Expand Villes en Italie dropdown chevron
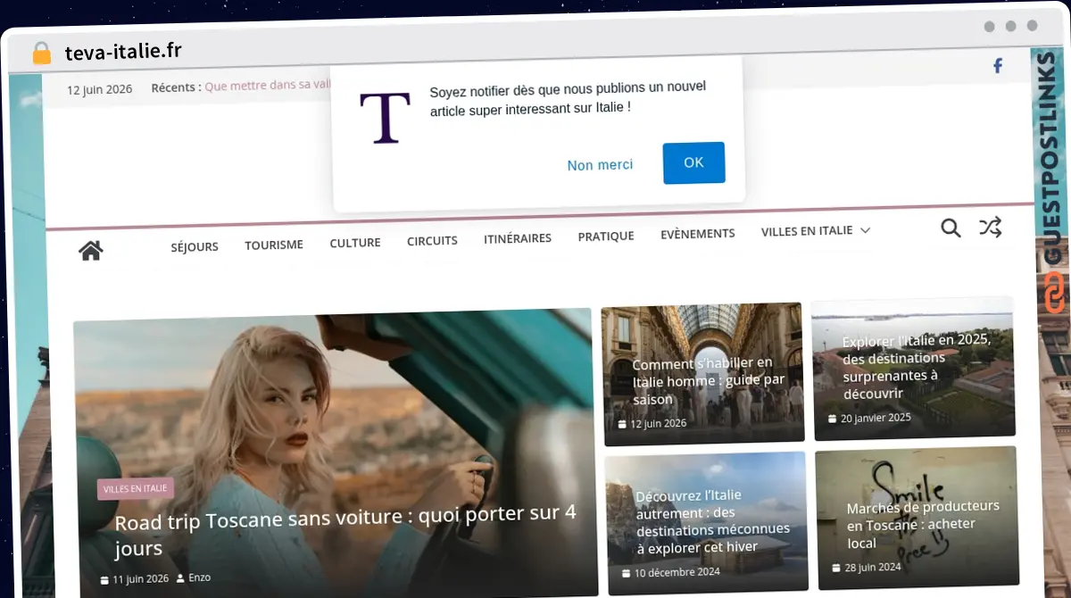The height and width of the screenshot is (598, 1071). coord(865,230)
